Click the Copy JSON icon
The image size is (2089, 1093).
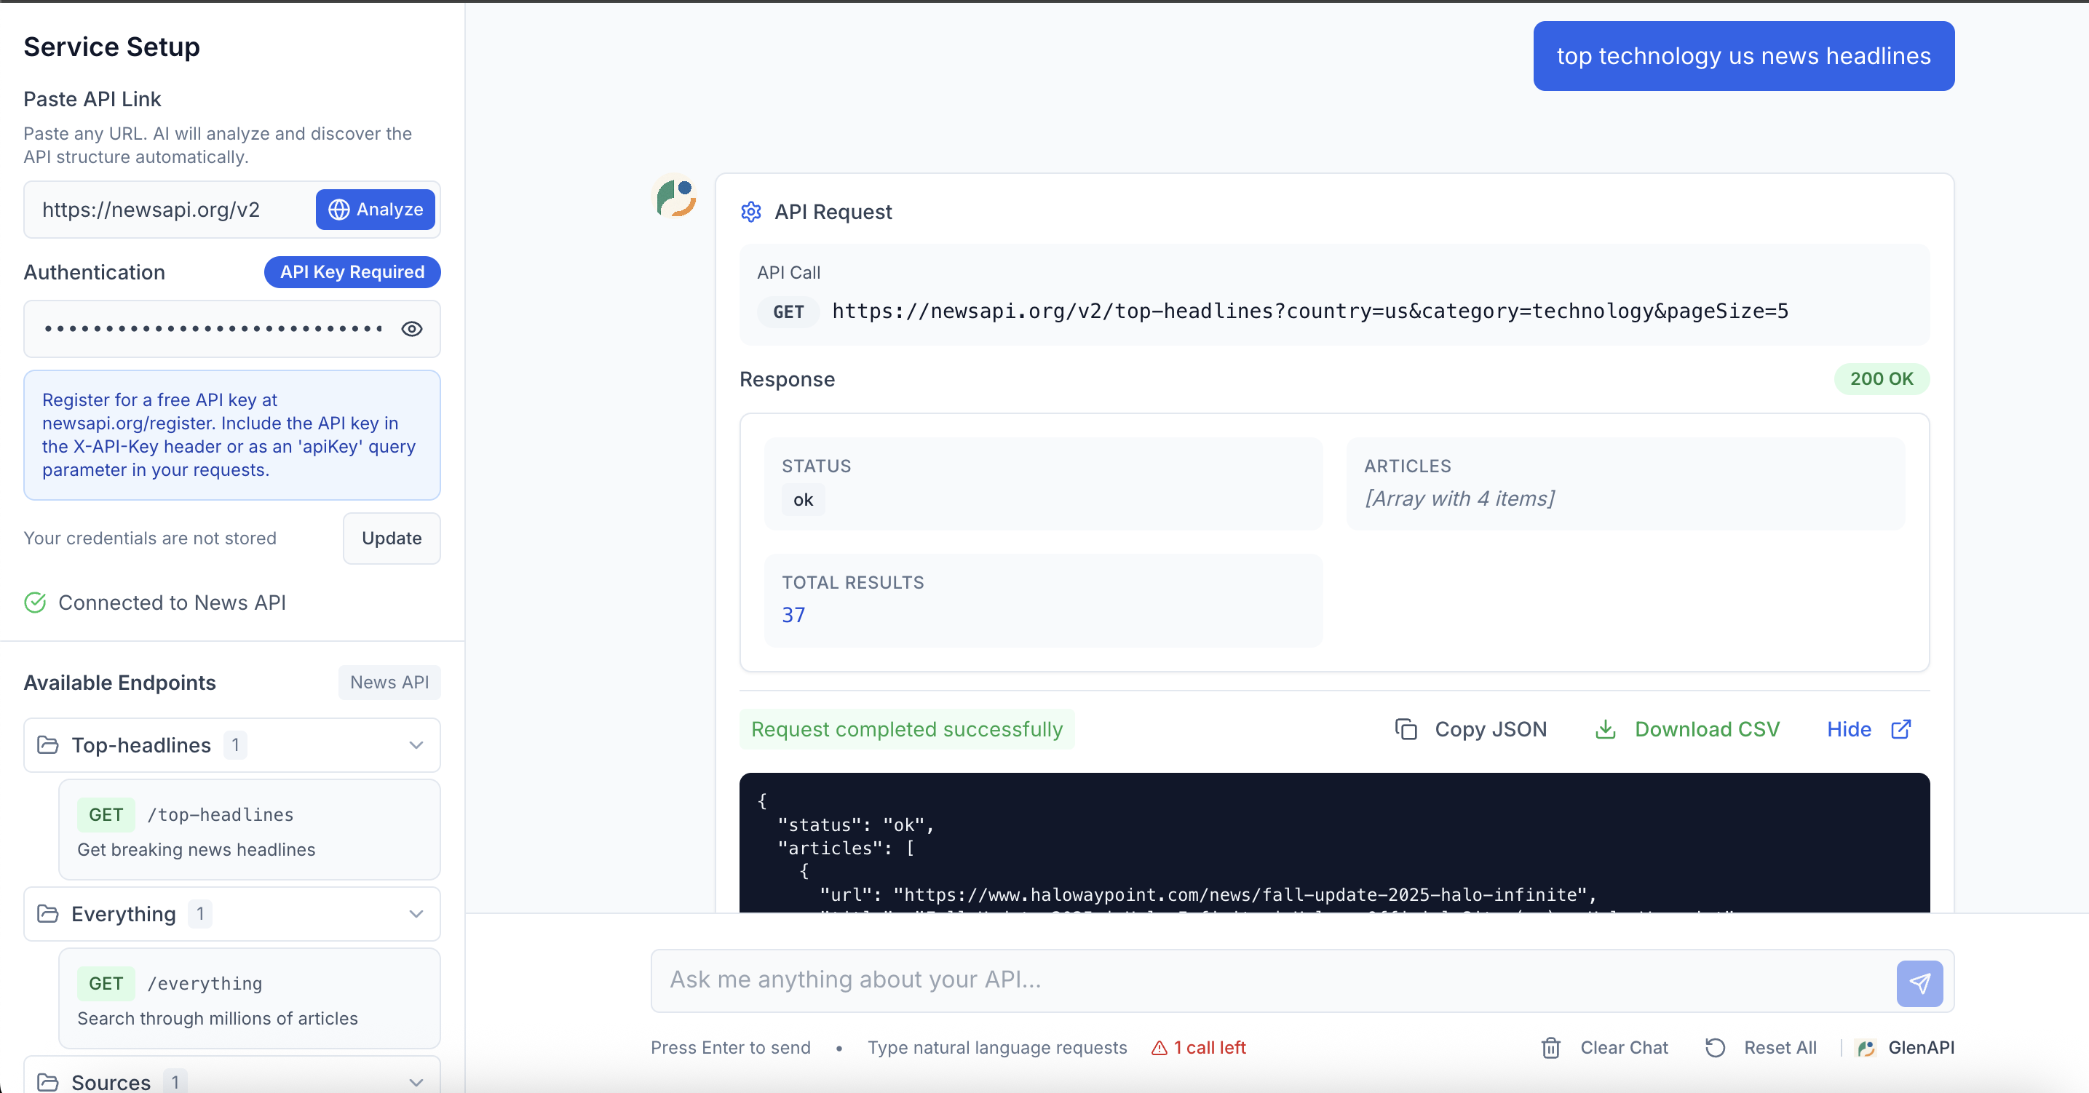click(1406, 729)
